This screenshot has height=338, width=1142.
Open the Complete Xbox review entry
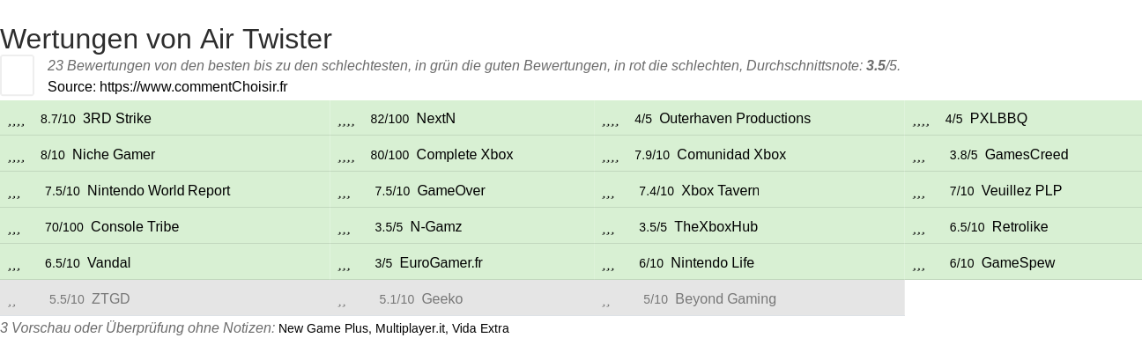(464, 155)
